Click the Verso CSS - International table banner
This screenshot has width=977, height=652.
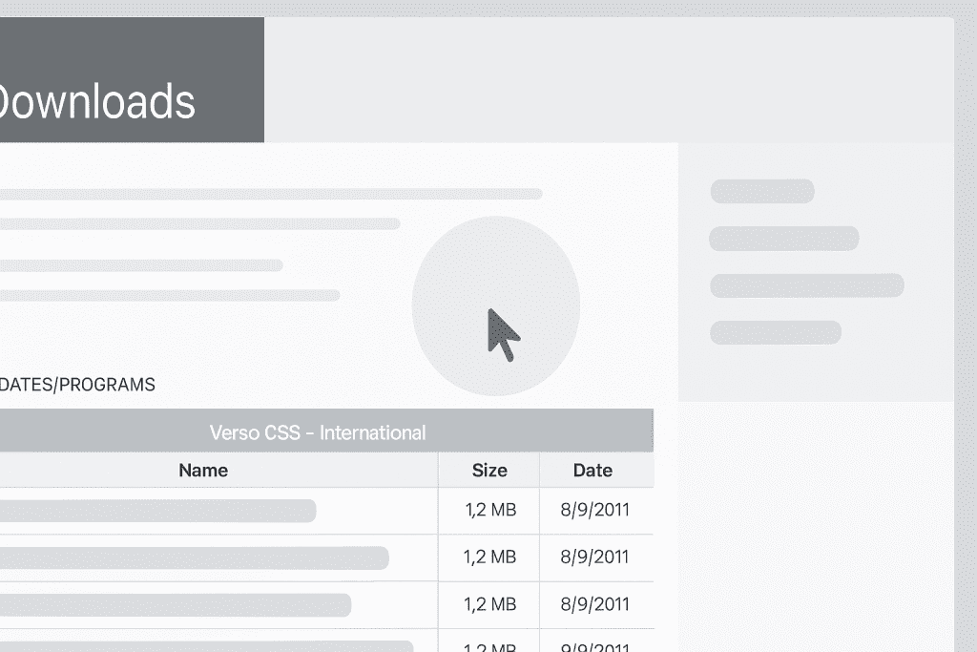point(317,432)
